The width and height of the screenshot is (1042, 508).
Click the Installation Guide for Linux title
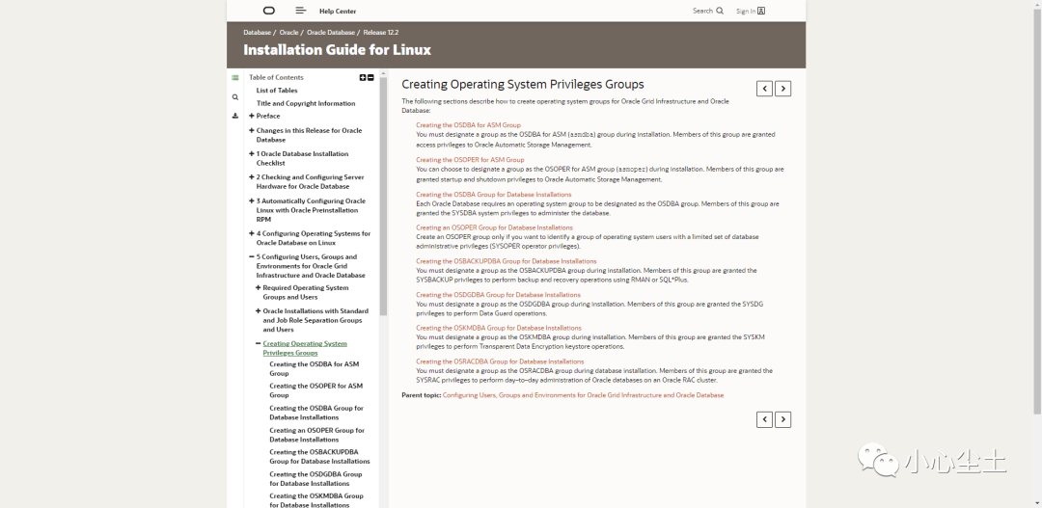point(337,50)
